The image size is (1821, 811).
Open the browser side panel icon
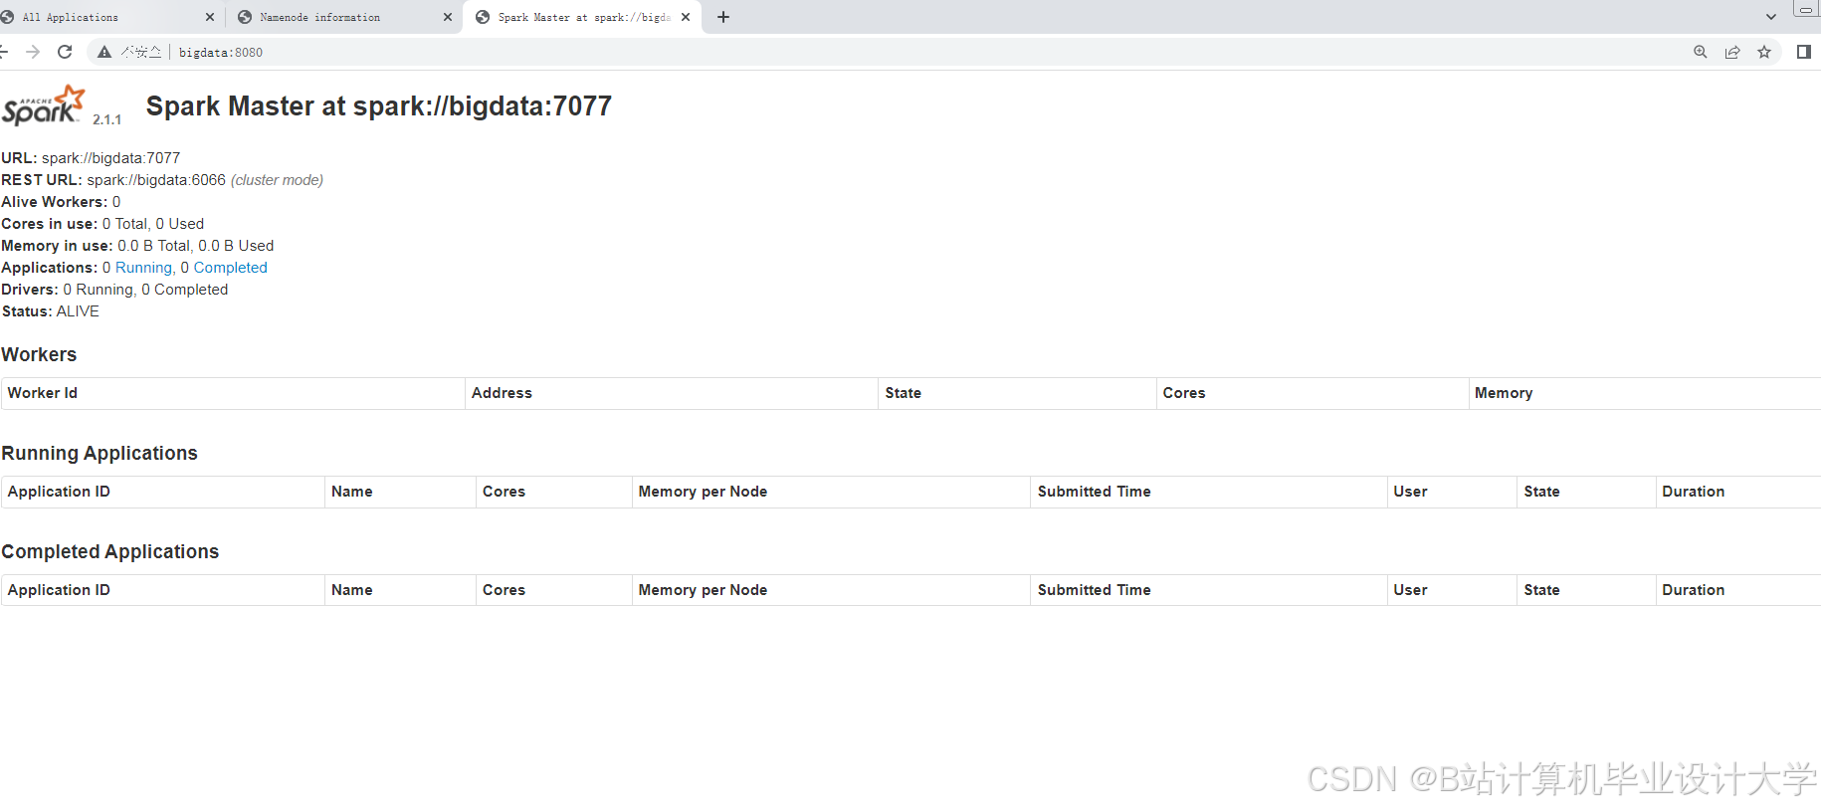[x=1804, y=52]
